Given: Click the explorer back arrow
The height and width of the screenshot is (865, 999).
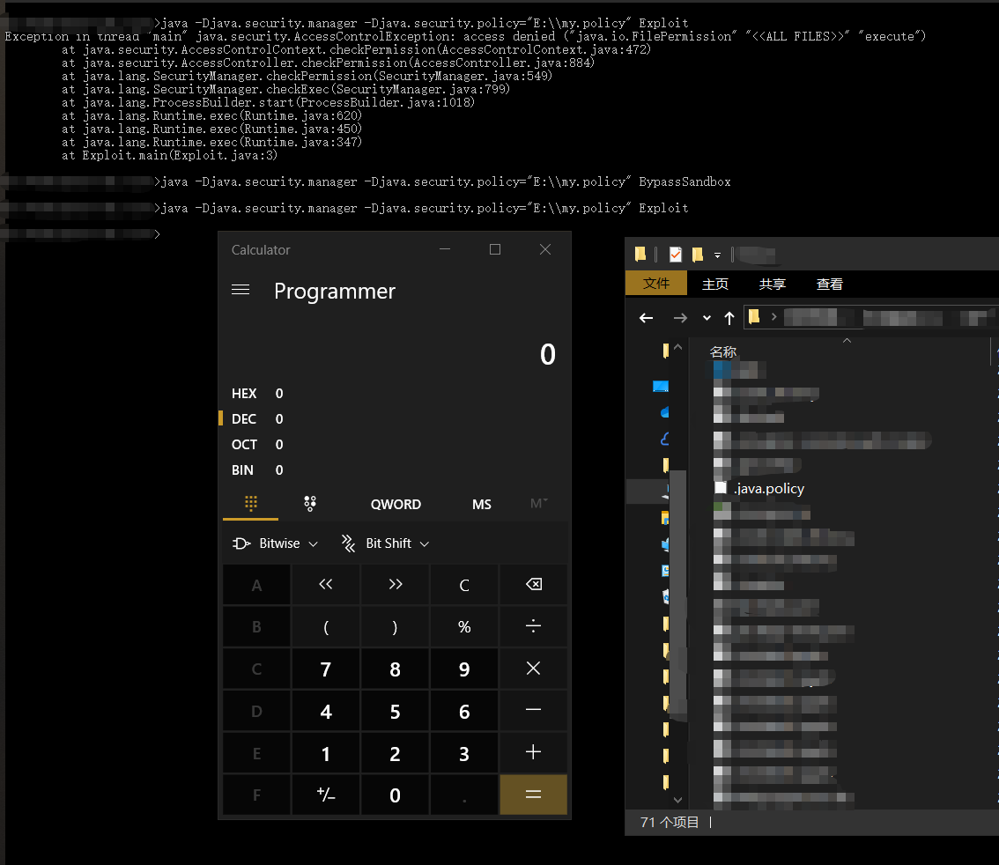Looking at the screenshot, I should (x=647, y=318).
